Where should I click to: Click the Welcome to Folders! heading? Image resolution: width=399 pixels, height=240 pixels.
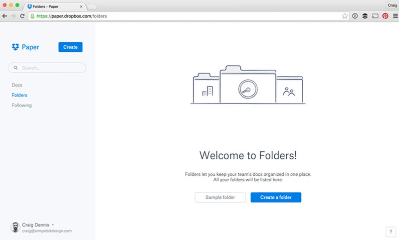point(248,155)
